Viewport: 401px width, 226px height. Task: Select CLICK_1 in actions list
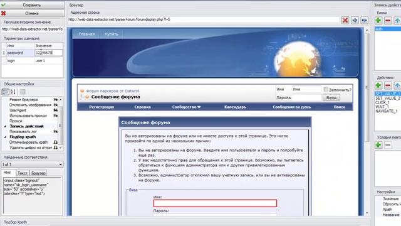(x=382, y=102)
